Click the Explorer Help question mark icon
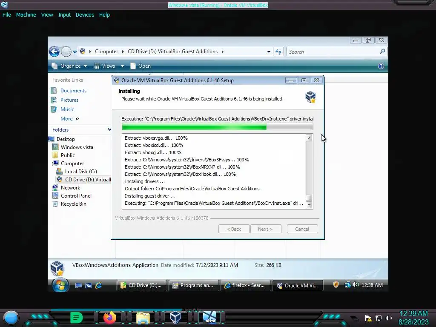 381,66
